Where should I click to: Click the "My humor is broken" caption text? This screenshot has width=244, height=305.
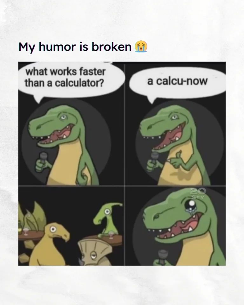(x=75, y=47)
